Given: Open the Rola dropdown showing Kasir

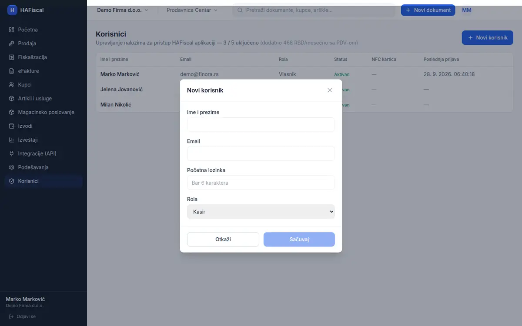Looking at the screenshot, I should (261, 212).
